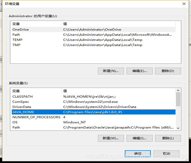Click 值 column header in system variables
Viewport: 191px width, 163px height.
[x=118, y=91]
